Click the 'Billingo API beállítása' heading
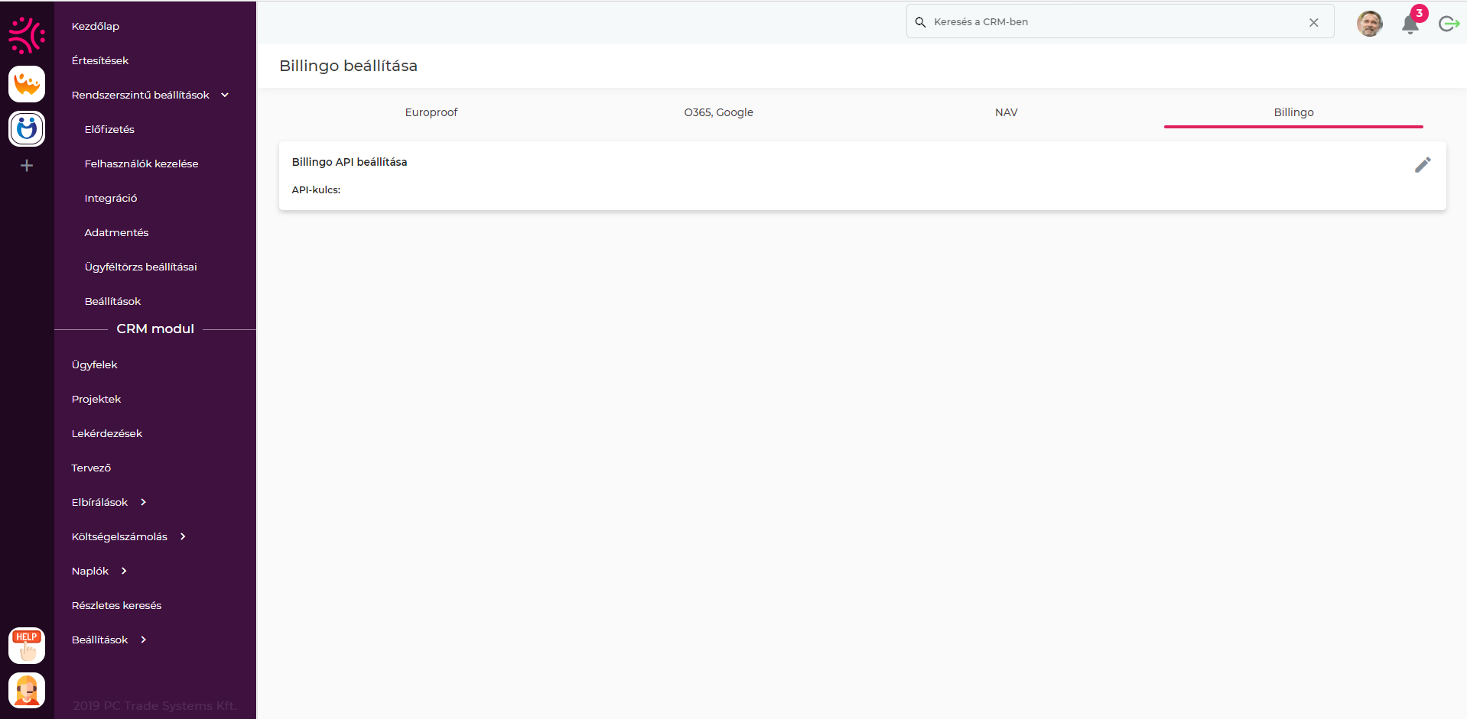Image resolution: width=1467 pixels, height=719 pixels. point(350,162)
